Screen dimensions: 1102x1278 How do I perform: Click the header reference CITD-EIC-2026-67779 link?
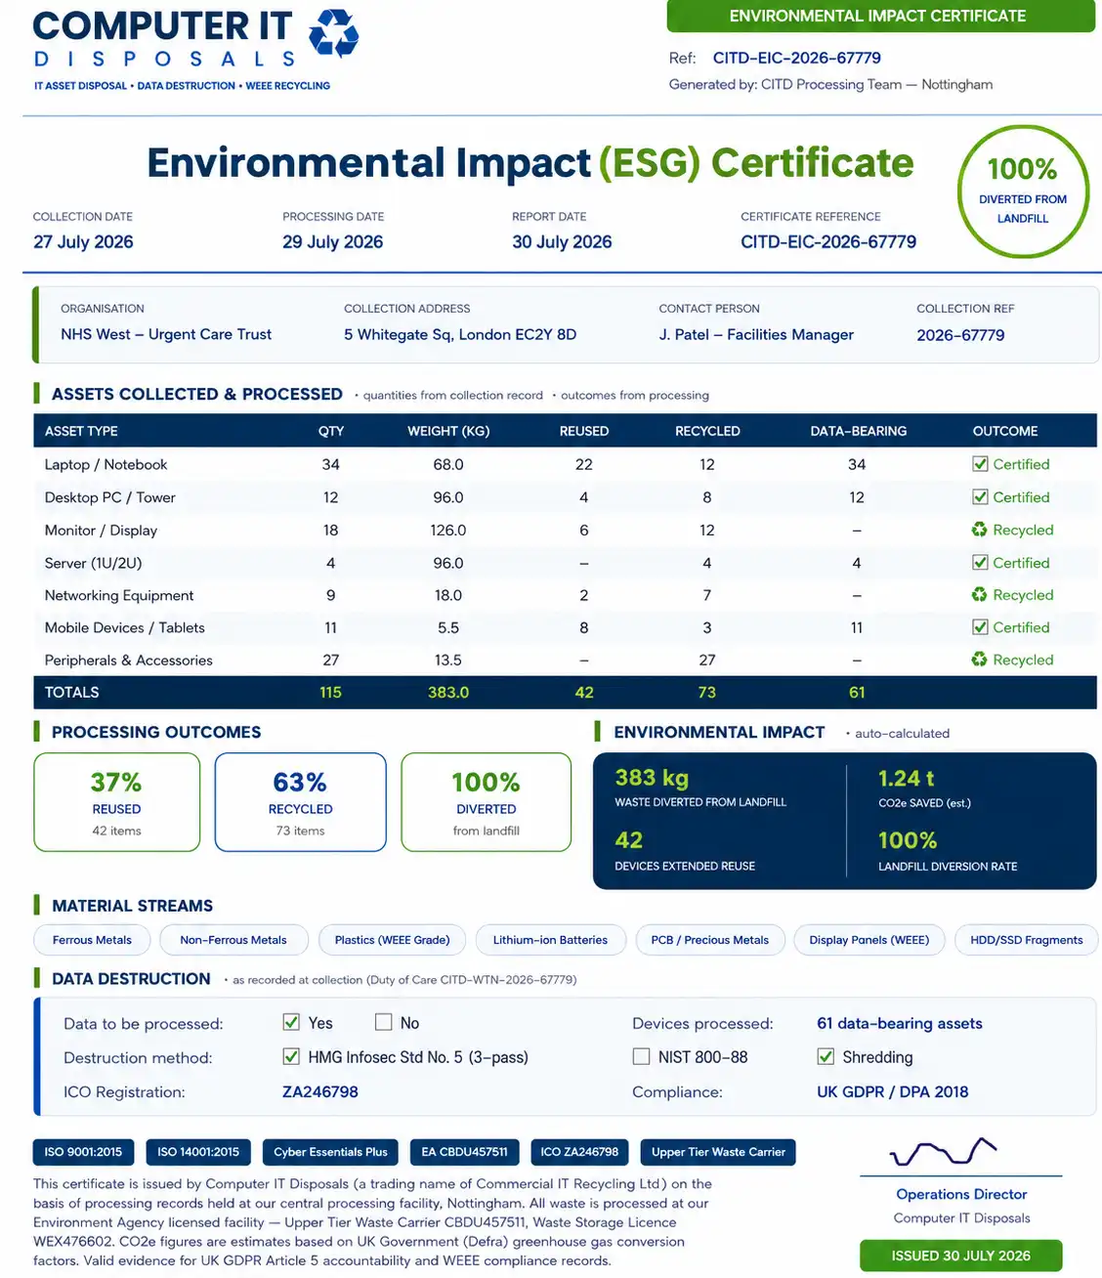796,58
